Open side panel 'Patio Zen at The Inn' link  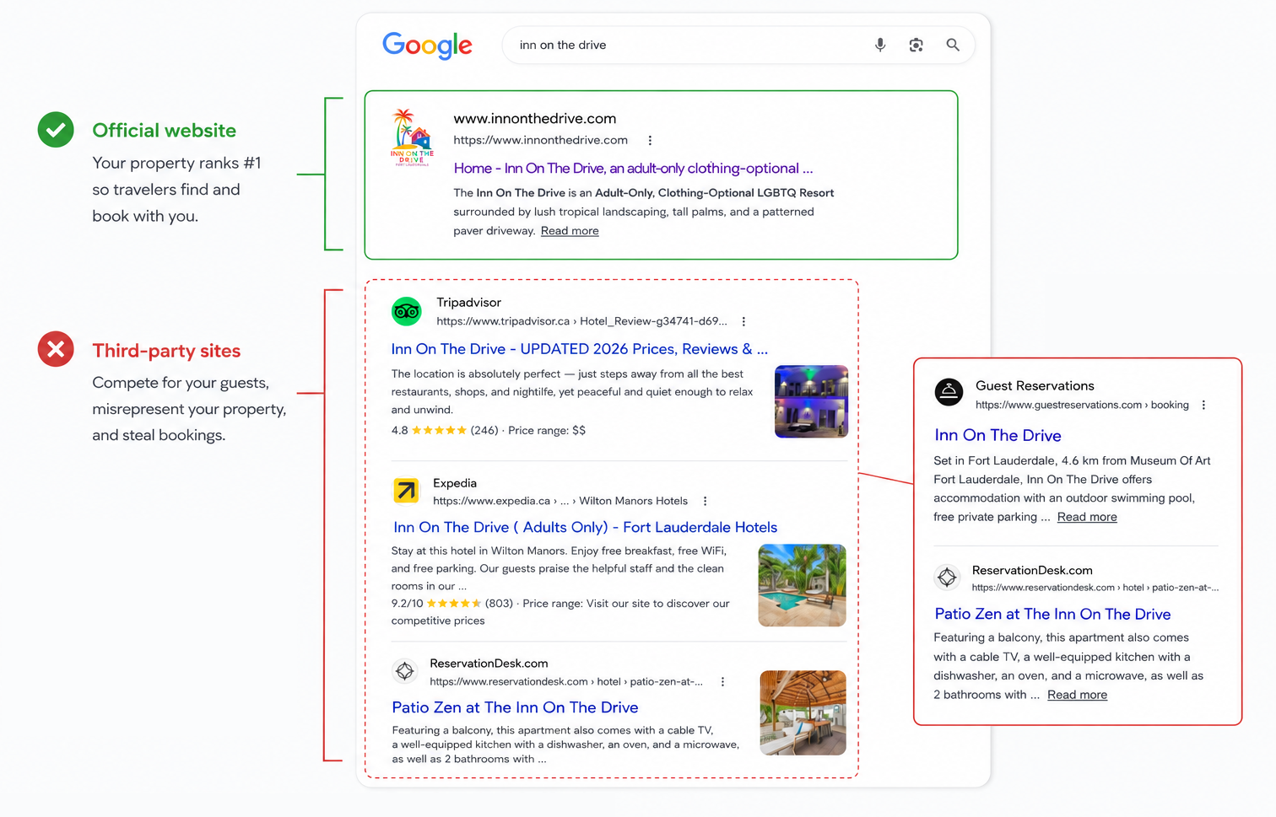(1052, 614)
